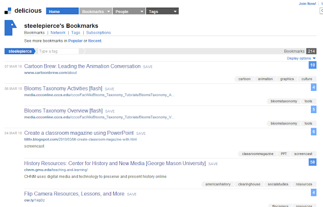This screenshot has width=323, height=207.
Task: Click steelepierce's blue profile avatar
Action: 11,28
